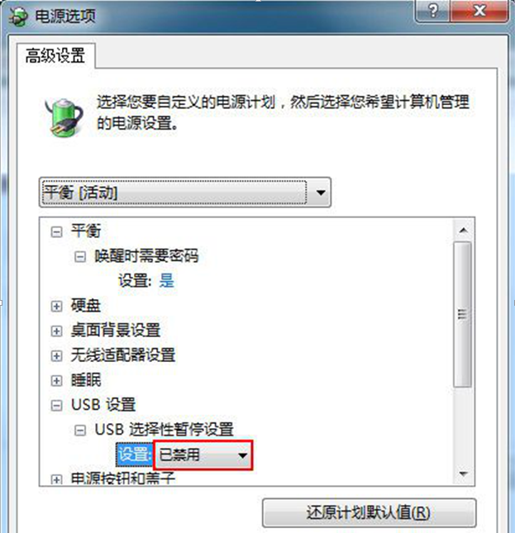515x533 pixels.
Task: Collapse USB 选择性暂停设置 node
Action: click(x=80, y=431)
